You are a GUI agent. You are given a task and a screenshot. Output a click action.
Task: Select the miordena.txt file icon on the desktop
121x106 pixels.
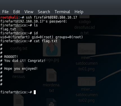click(x=51, y=75)
